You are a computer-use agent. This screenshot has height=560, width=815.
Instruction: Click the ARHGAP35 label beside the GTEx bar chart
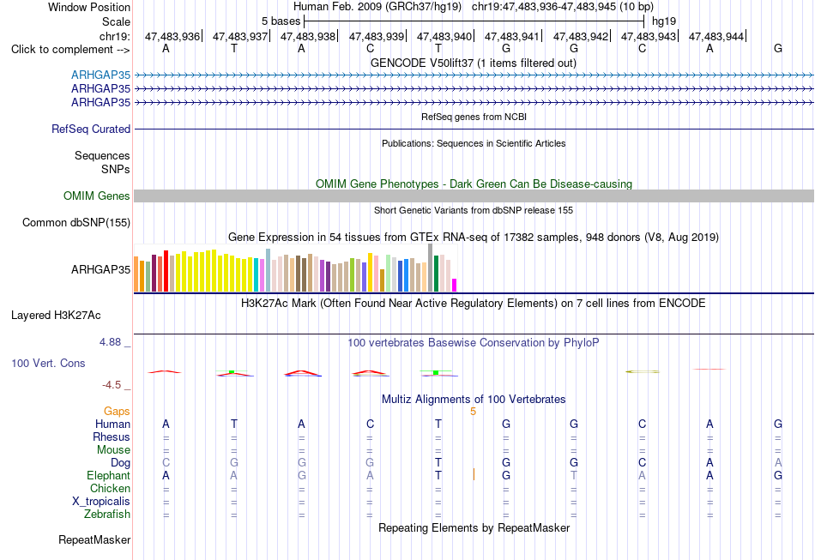(101, 269)
